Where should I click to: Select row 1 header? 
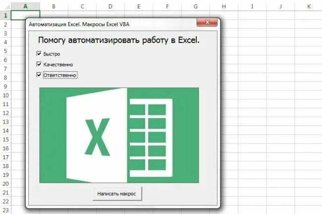click(5, 15)
